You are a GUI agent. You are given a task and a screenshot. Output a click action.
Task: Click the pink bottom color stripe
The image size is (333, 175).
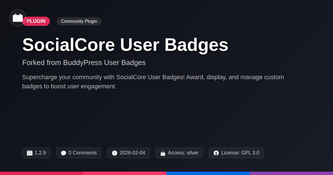tap(125, 173)
